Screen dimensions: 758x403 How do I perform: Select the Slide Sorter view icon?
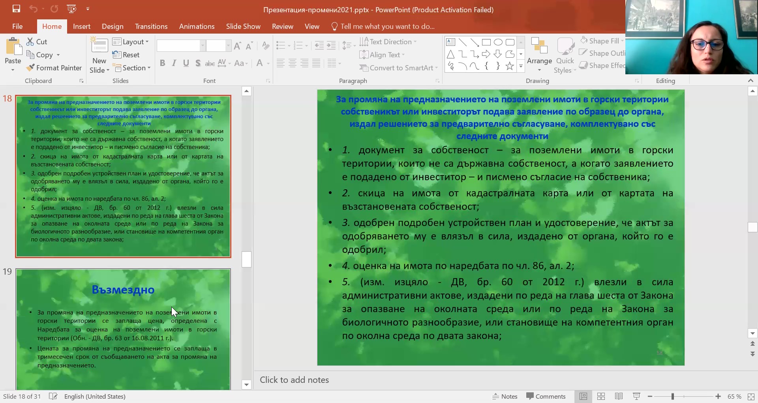[x=601, y=396]
